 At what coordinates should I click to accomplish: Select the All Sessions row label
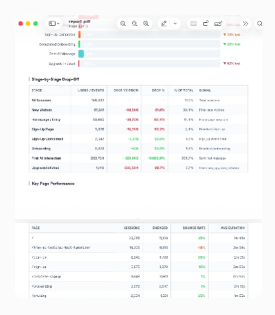pyautogui.click(x=41, y=100)
